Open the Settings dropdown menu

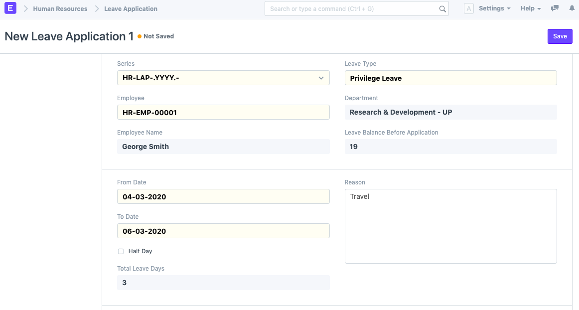tap(494, 8)
